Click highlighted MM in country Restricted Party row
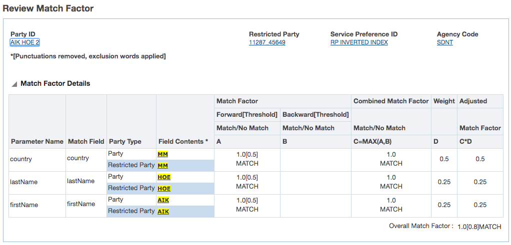 pos(162,166)
